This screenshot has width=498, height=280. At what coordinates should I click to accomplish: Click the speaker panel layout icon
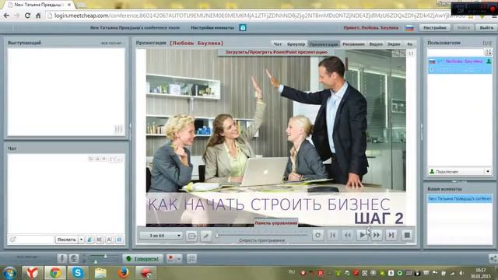point(118,129)
